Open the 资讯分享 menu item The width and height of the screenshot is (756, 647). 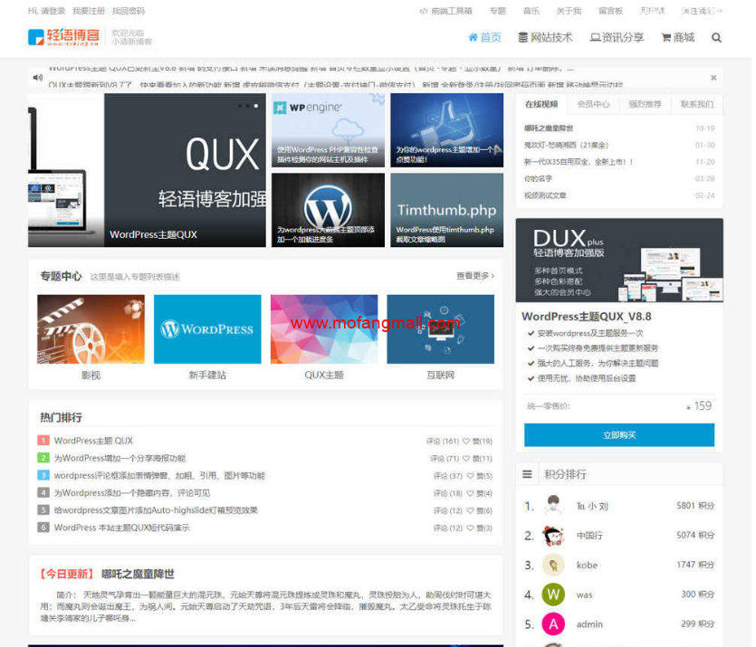[617, 38]
